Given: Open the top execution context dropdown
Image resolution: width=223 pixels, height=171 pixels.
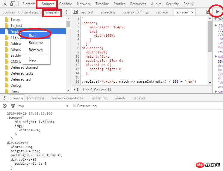Looking at the screenshot, I should pyautogui.click(x=43, y=106).
